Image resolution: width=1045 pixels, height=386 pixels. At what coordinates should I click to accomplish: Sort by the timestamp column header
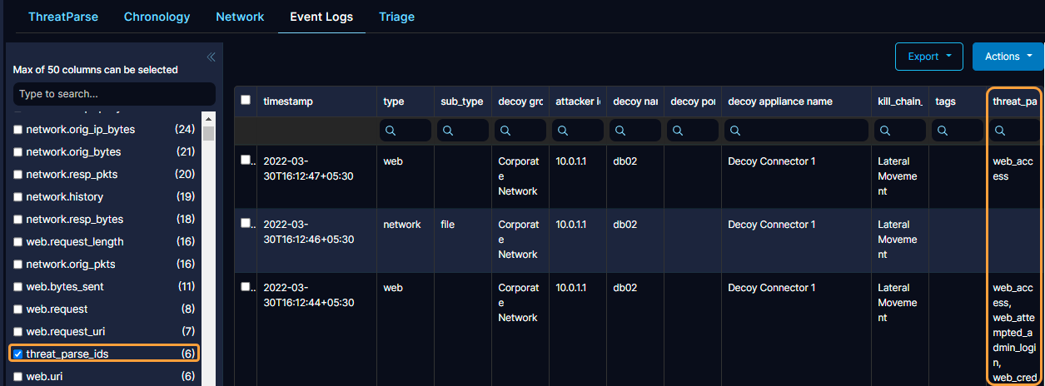[x=288, y=101]
